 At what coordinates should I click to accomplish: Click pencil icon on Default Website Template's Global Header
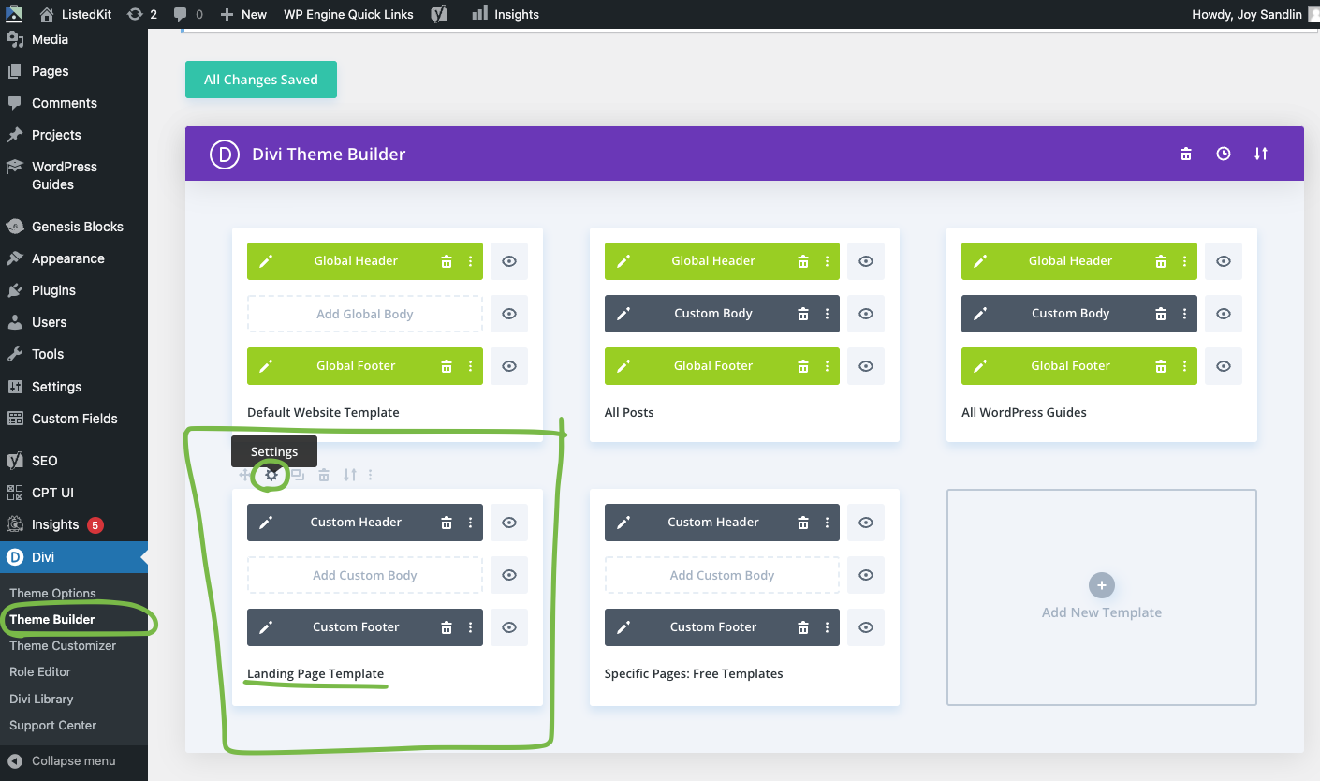click(x=266, y=261)
